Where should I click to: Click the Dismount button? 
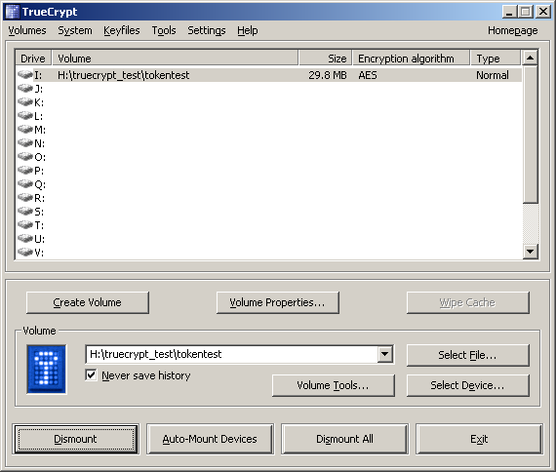coord(76,439)
